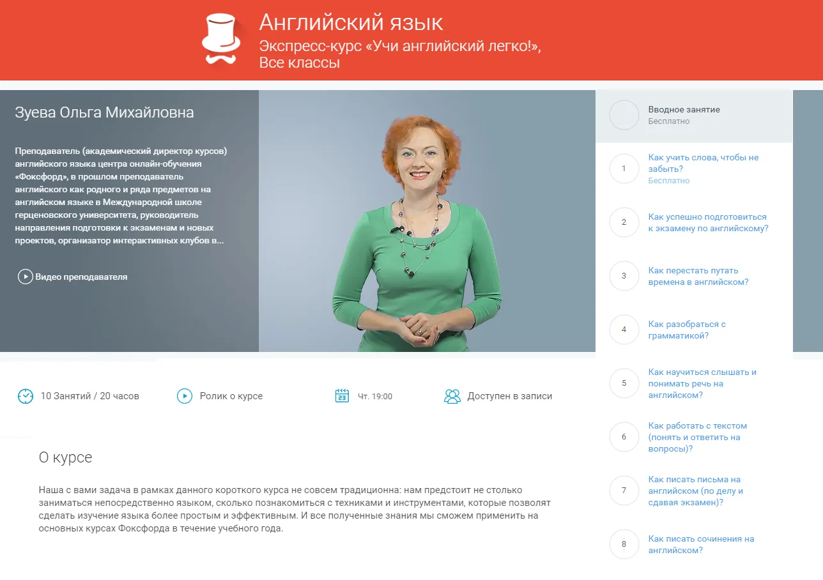
Task: Open Вводное занятие lesson item
Action: [684, 110]
